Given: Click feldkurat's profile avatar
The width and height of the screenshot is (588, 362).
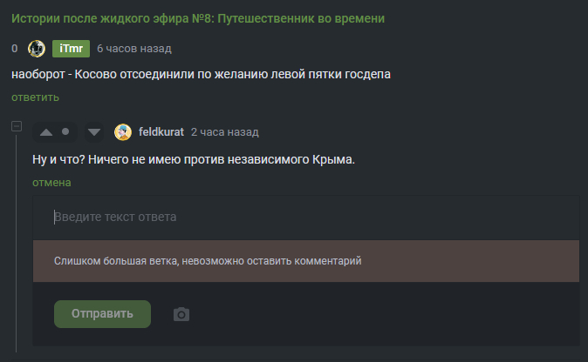Looking at the screenshot, I should [x=123, y=132].
